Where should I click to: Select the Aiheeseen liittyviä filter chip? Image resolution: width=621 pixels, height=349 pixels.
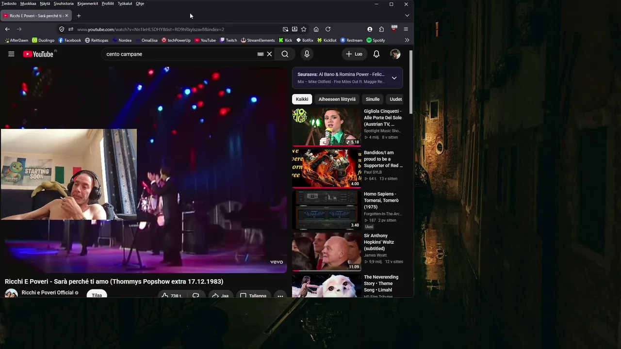(x=337, y=99)
